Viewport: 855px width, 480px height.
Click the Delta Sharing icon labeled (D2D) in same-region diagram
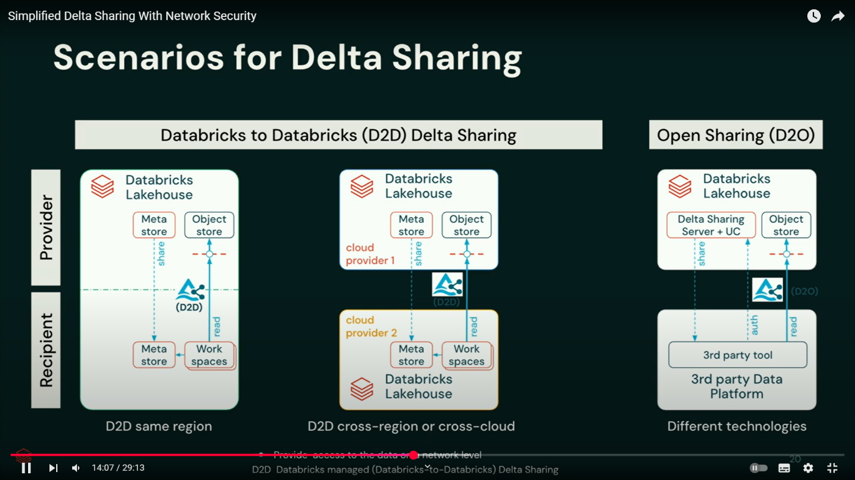pyautogui.click(x=190, y=290)
